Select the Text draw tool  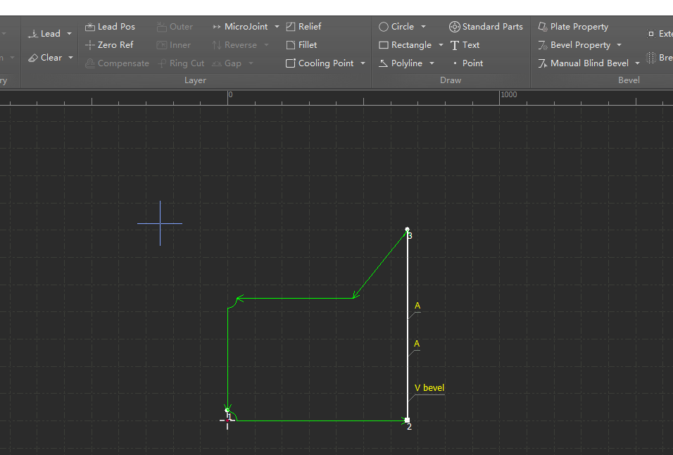[465, 45]
